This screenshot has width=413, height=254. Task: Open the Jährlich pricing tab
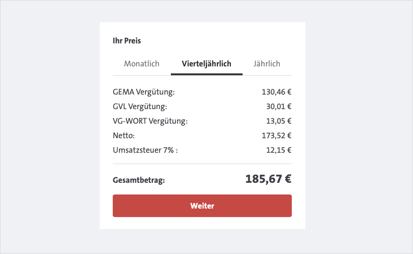click(267, 64)
